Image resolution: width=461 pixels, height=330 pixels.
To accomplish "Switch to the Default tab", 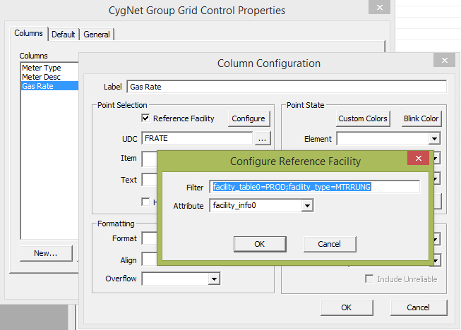I will pos(63,34).
